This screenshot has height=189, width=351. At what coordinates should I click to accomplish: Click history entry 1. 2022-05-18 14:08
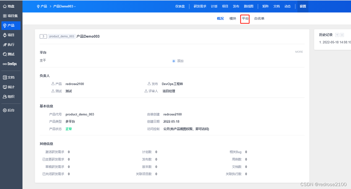coord(335,42)
